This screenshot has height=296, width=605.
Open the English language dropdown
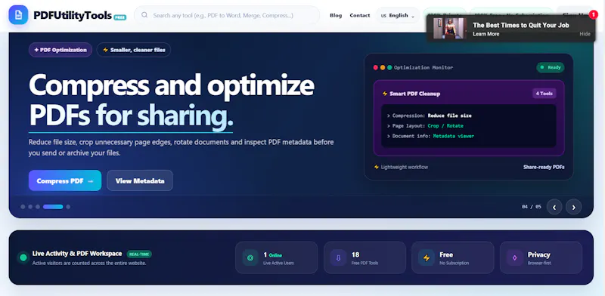(x=398, y=15)
